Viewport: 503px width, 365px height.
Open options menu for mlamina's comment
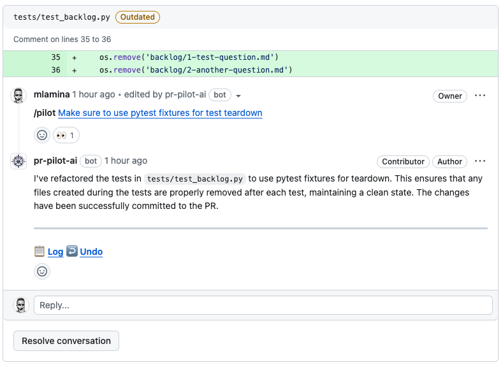pyautogui.click(x=480, y=96)
